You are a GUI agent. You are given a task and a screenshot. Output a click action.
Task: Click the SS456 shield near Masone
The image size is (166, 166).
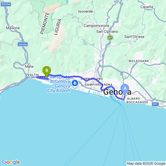click(x=23, y=44)
